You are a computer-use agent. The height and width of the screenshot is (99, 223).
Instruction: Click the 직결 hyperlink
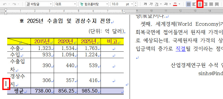click(x=181, y=49)
